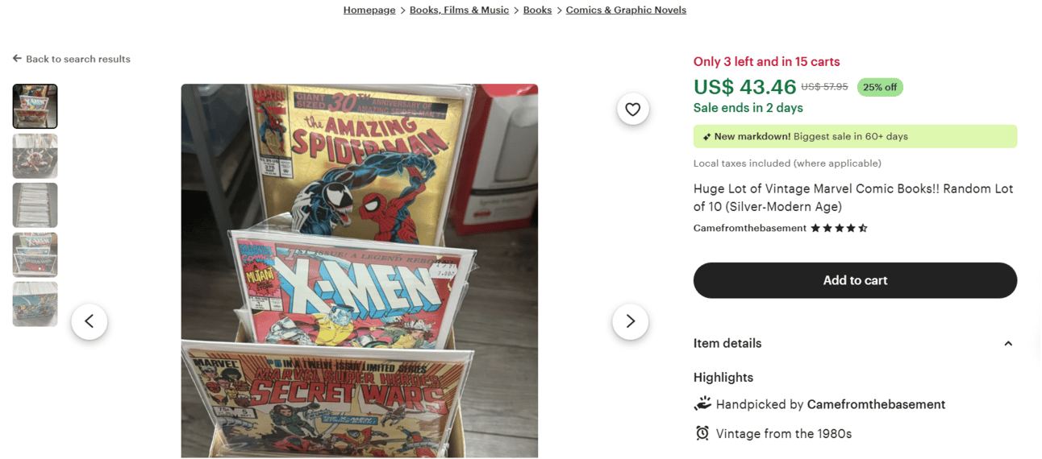
Task: Select the third product thumbnail
Action: point(35,205)
